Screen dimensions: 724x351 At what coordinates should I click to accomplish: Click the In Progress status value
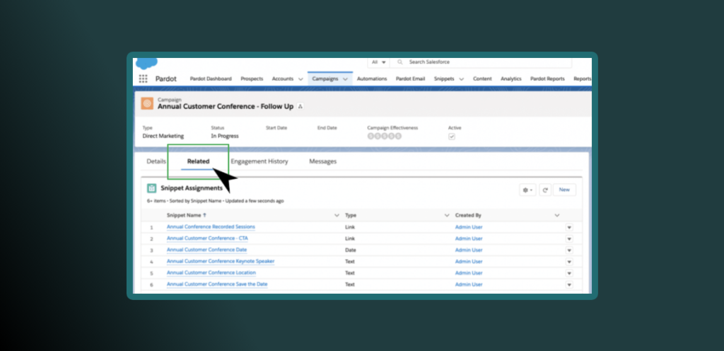(225, 137)
